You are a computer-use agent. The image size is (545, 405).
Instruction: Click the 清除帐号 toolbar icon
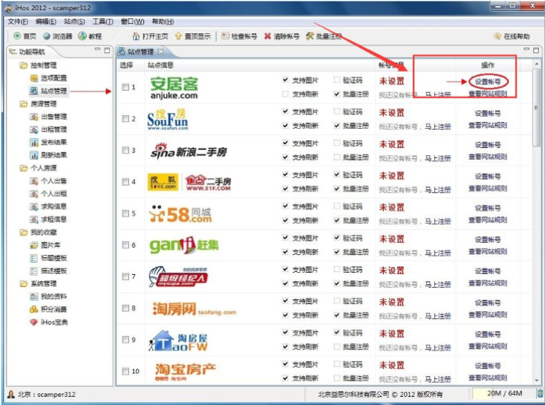click(x=269, y=35)
